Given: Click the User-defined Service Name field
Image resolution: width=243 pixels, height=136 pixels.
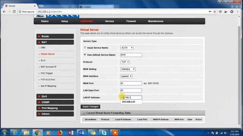Looking at the screenshot, I should click(131, 55).
